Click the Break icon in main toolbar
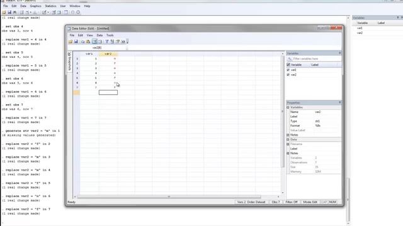 78,12
